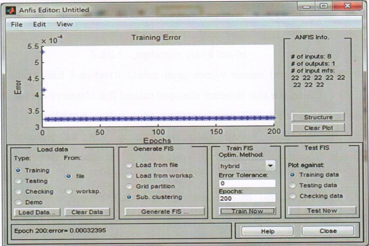Plot against Testing data
Viewport: 369px width, 246px height.
(x=292, y=185)
